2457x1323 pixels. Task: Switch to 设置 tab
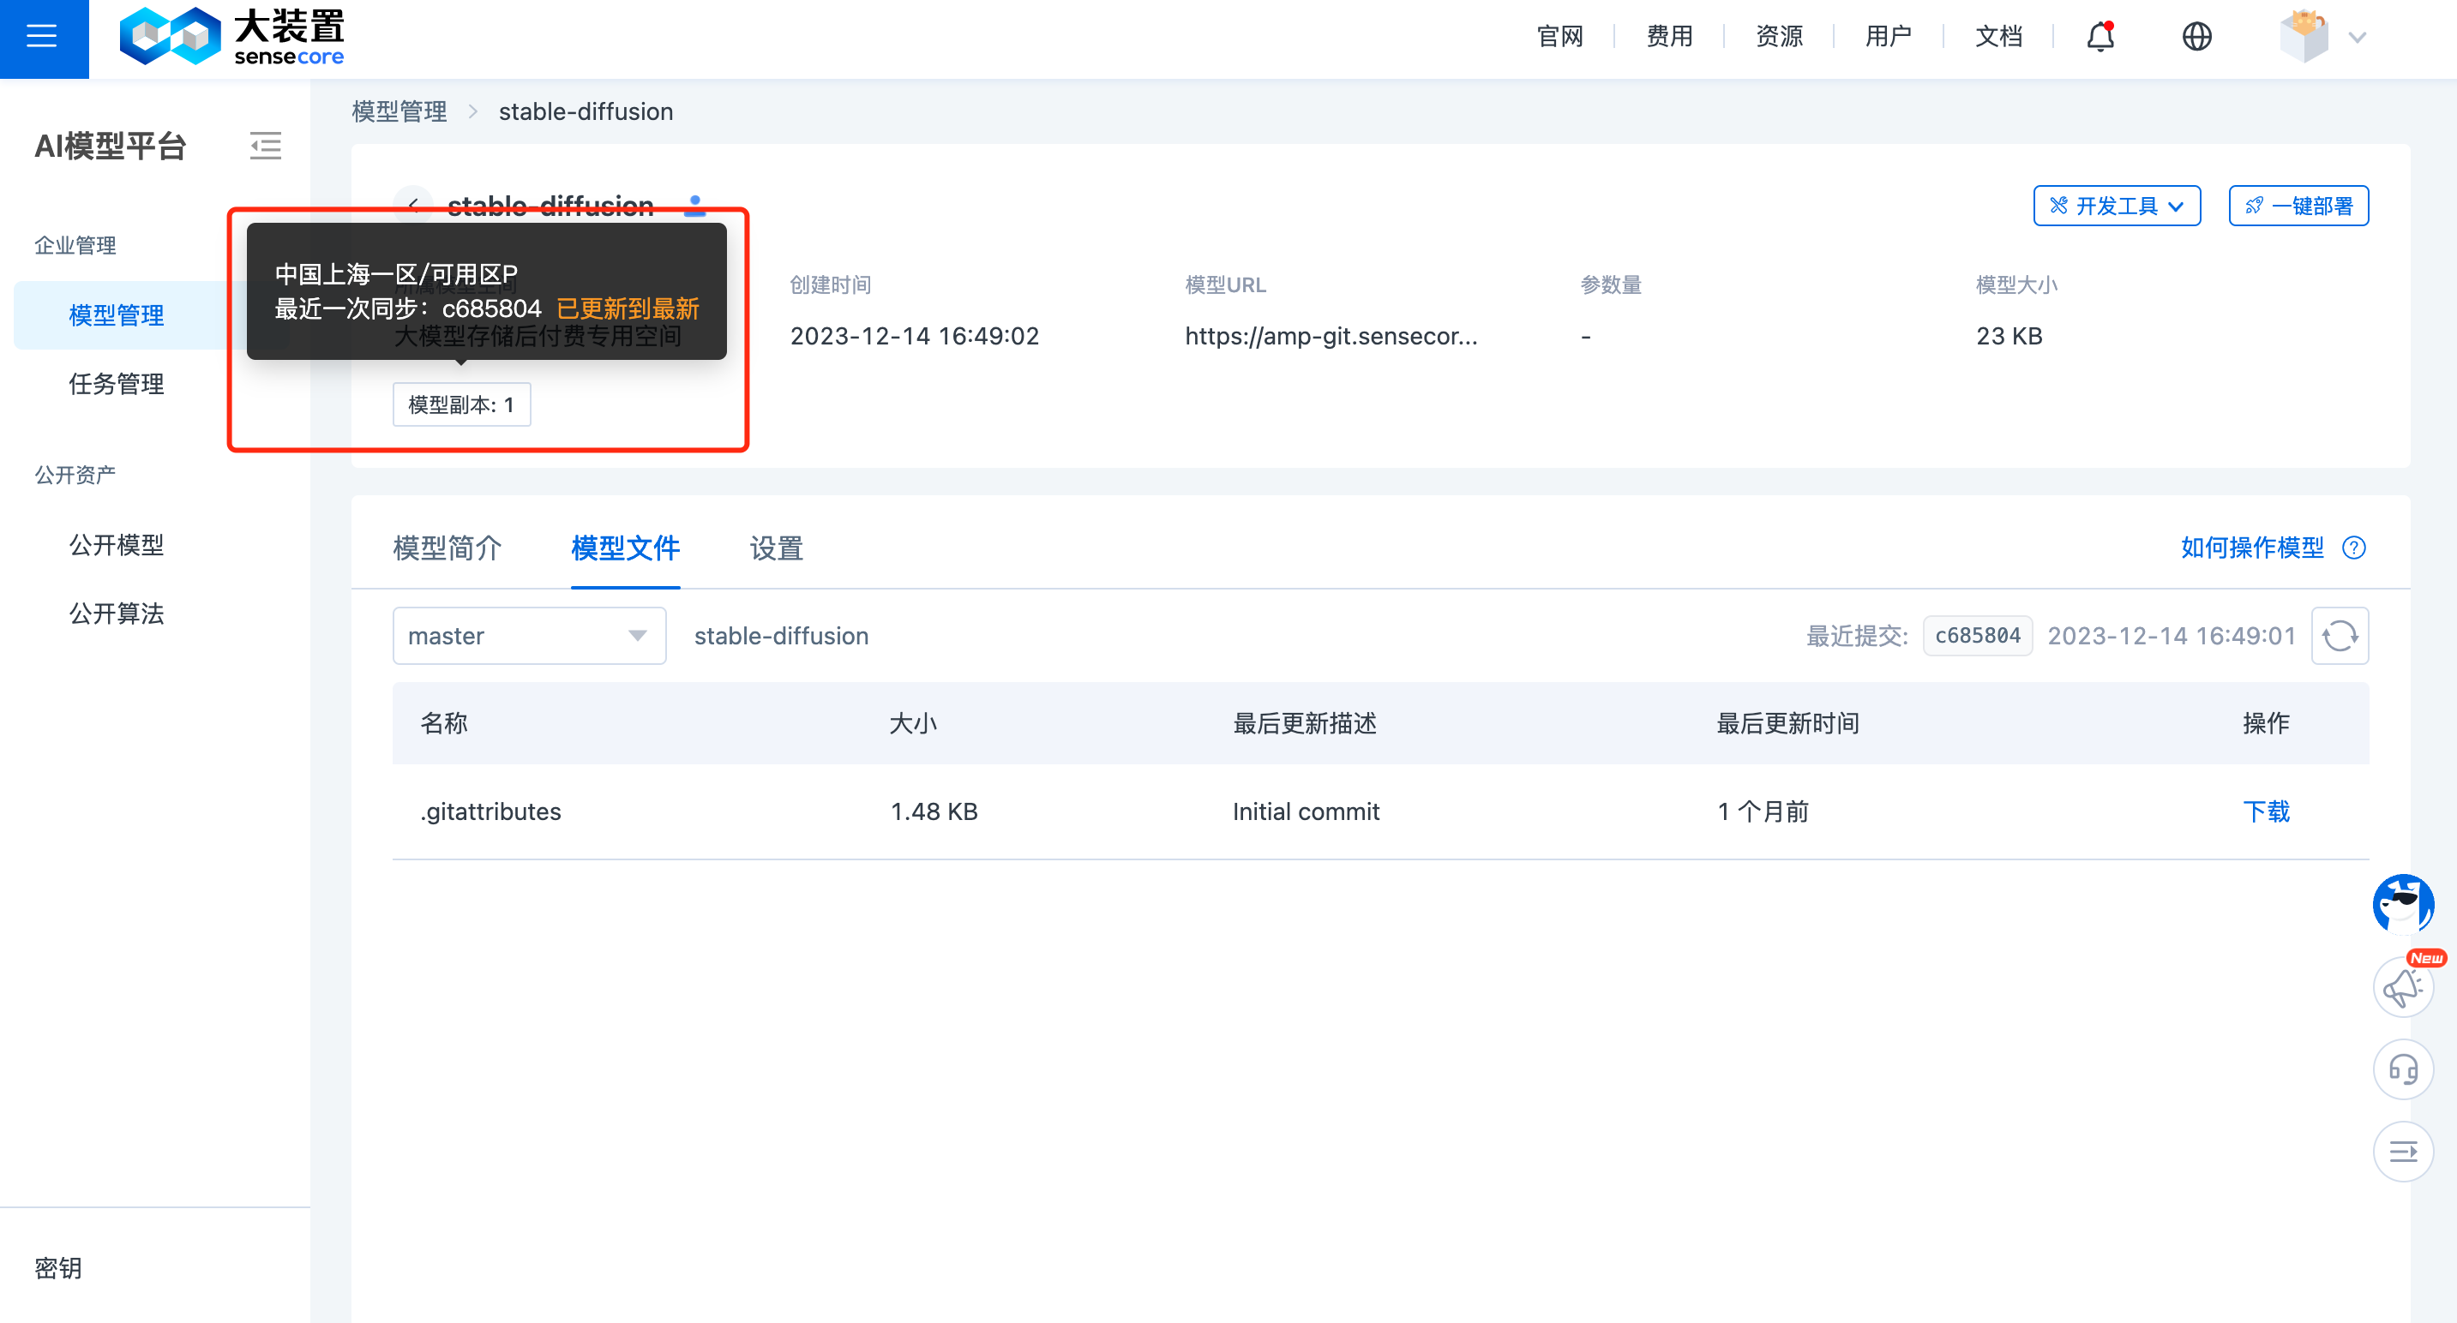coord(777,548)
